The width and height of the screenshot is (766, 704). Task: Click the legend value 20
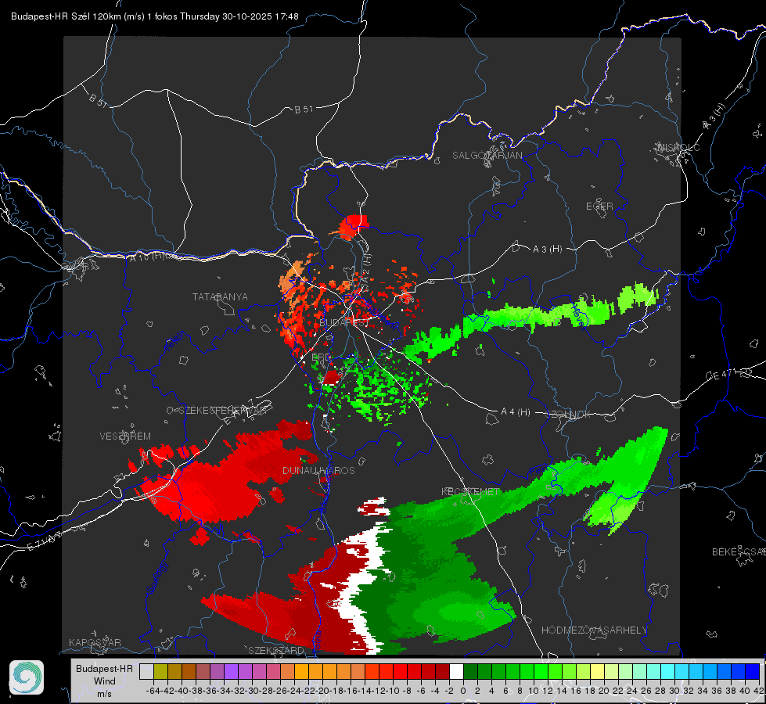[604, 691]
